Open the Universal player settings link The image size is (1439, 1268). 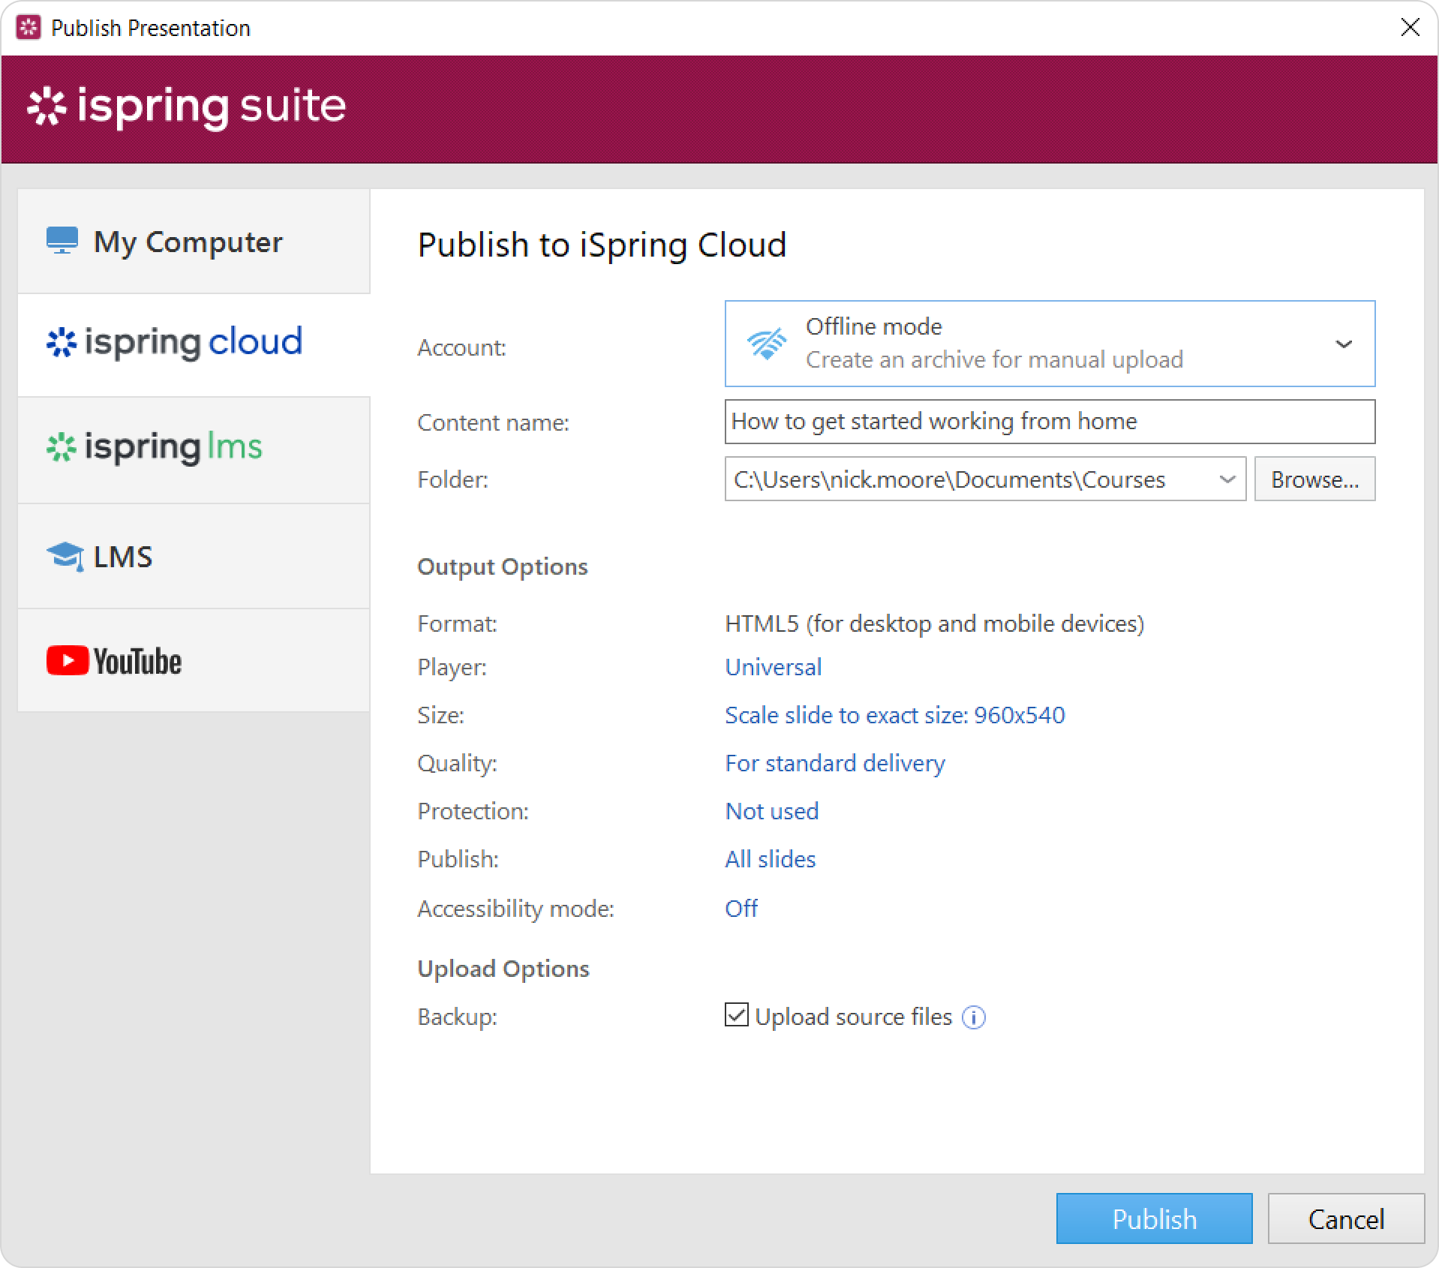[773, 667]
